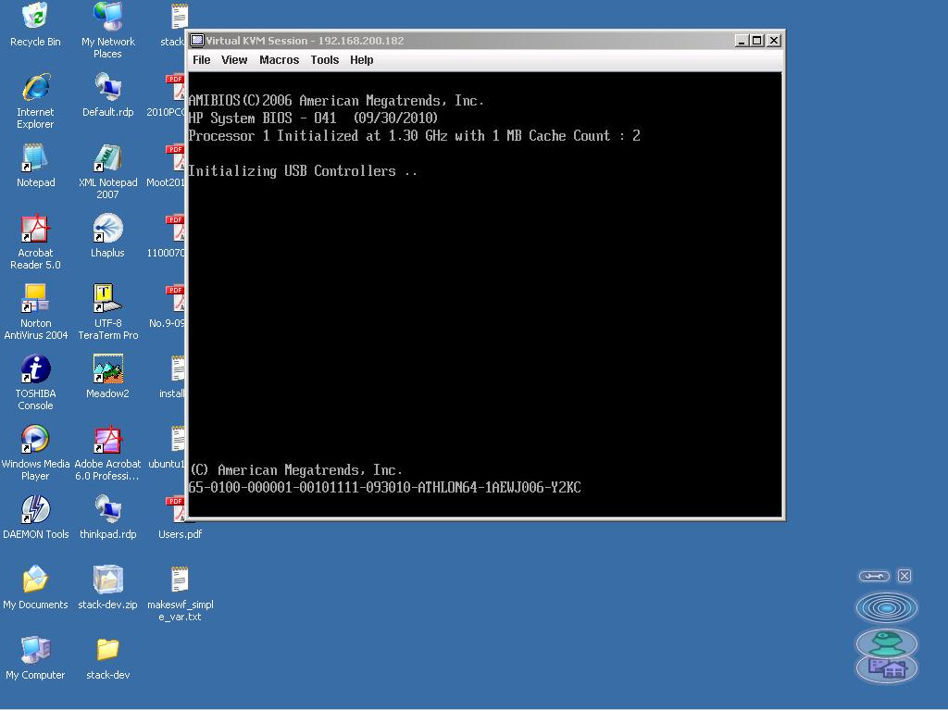948x711 pixels.
Task: Open the File menu in Virtual KVM Session
Action: click(201, 60)
